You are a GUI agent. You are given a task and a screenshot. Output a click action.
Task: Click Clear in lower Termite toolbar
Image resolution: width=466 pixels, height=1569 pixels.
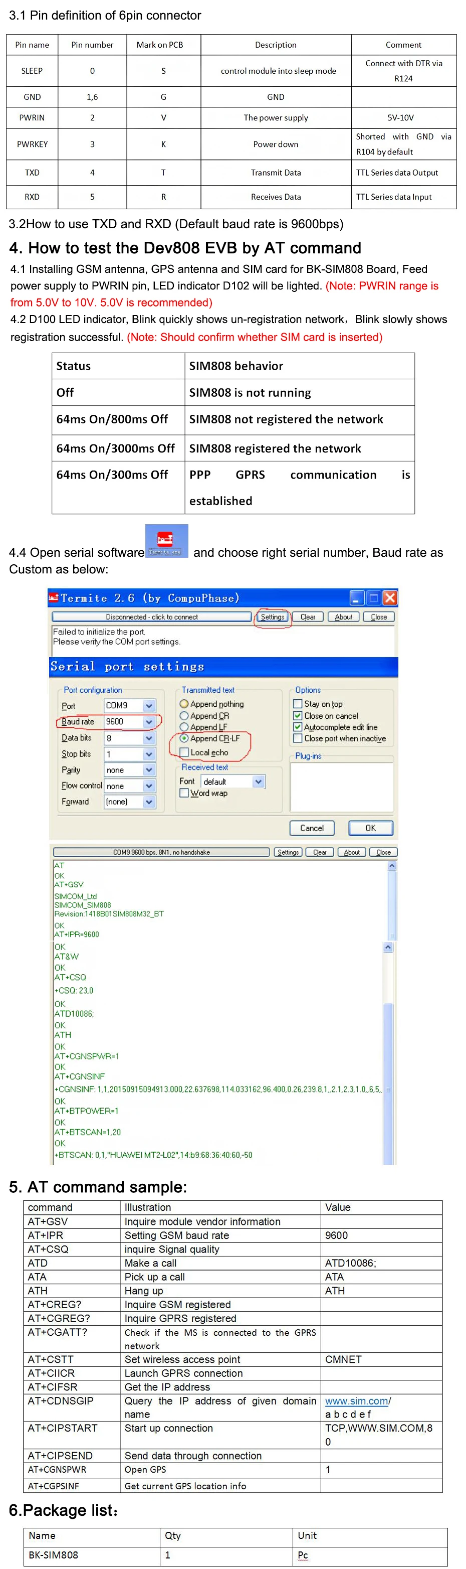pos(319,852)
